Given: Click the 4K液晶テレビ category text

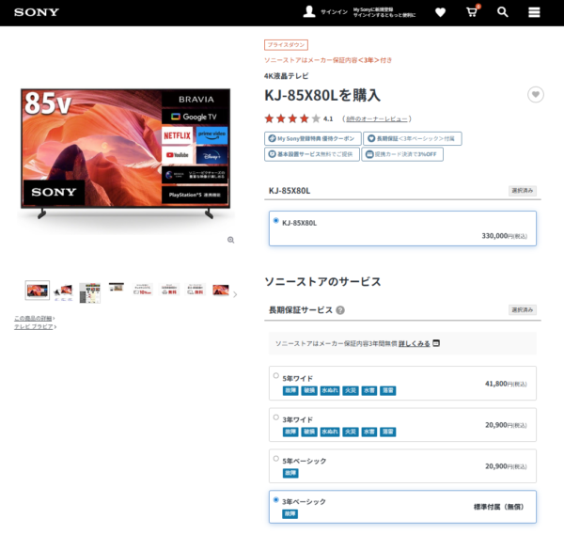Looking at the screenshot, I should point(287,76).
